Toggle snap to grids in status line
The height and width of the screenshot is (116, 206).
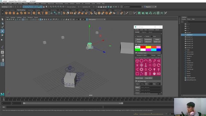click(x=51, y=7)
